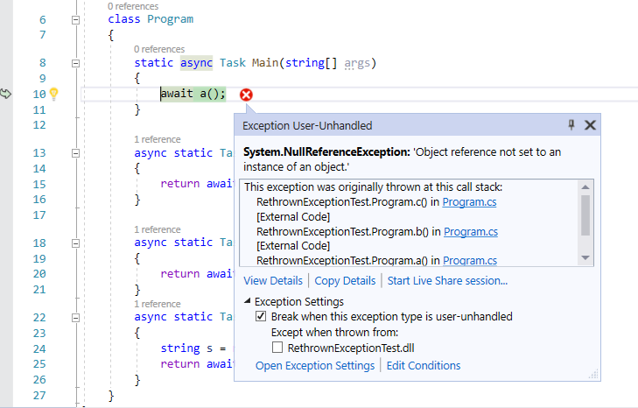Screen dimensions: 638x408
Task: Click the Copy Details link
Action: (x=345, y=280)
